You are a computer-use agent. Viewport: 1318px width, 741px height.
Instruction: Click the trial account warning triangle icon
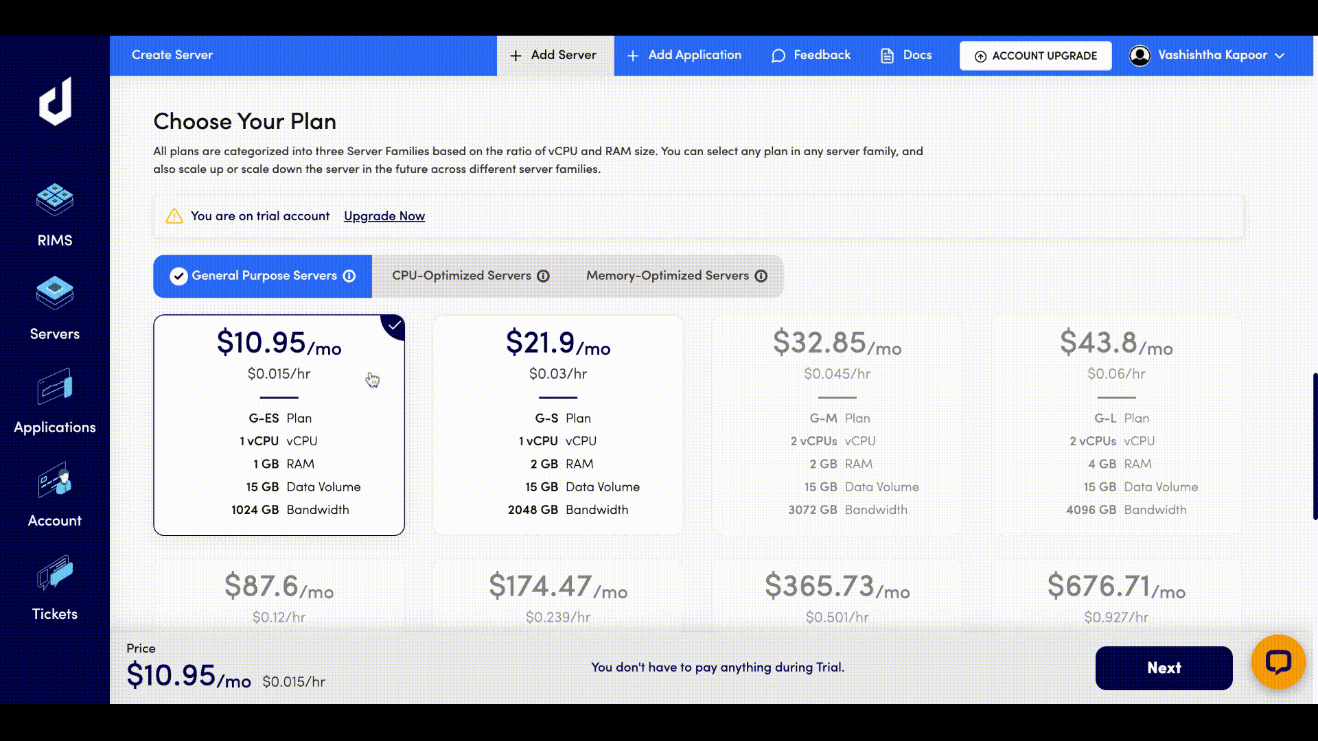(174, 216)
